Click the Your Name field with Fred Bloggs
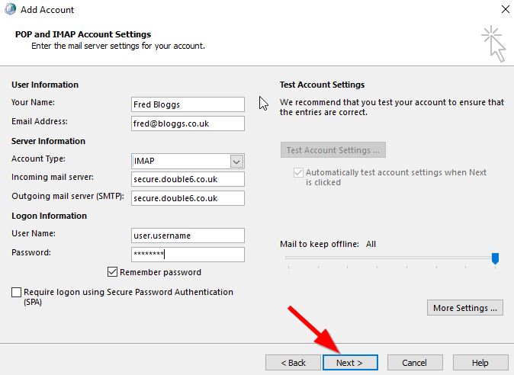This screenshot has width=514, height=375. 188,104
